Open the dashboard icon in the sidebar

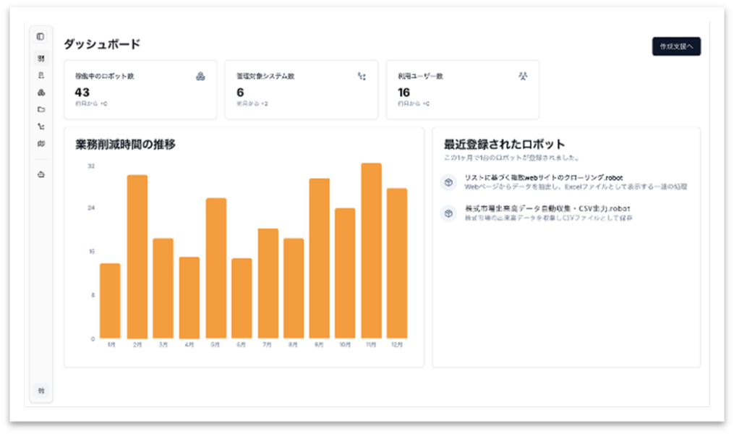pyautogui.click(x=40, y=58)
